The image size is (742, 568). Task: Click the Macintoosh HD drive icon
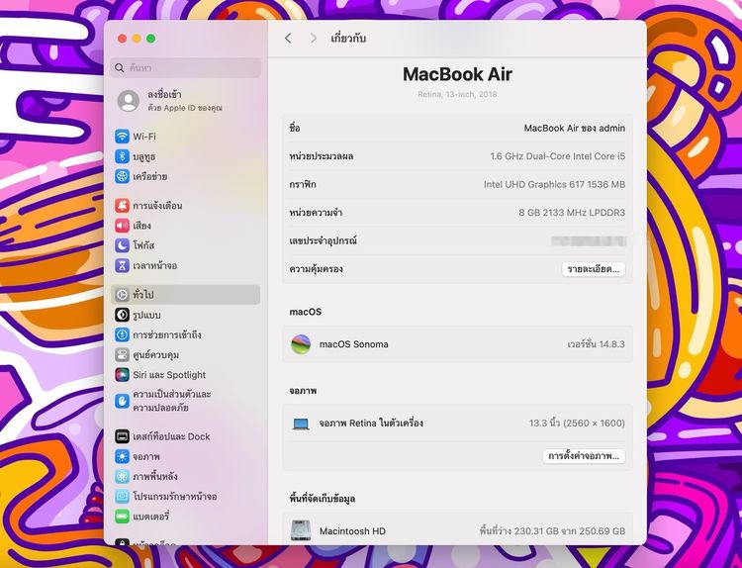click(x=301, y=530)
